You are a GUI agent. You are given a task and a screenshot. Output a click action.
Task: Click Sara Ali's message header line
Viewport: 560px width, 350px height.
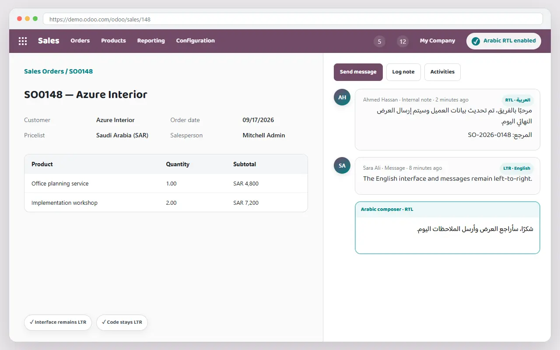[402, 168]
